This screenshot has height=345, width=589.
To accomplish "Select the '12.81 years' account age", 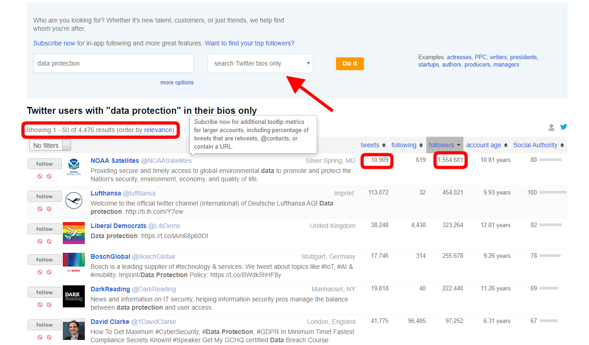I will point(495,225).
